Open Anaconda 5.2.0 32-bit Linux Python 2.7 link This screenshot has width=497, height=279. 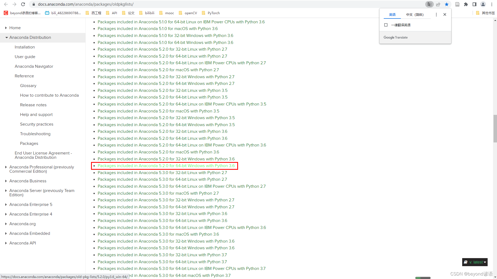(162, 49)
